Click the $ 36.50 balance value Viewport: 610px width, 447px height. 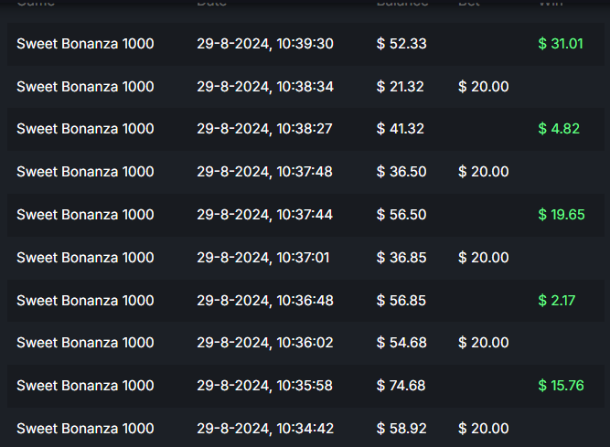[401, 172]
